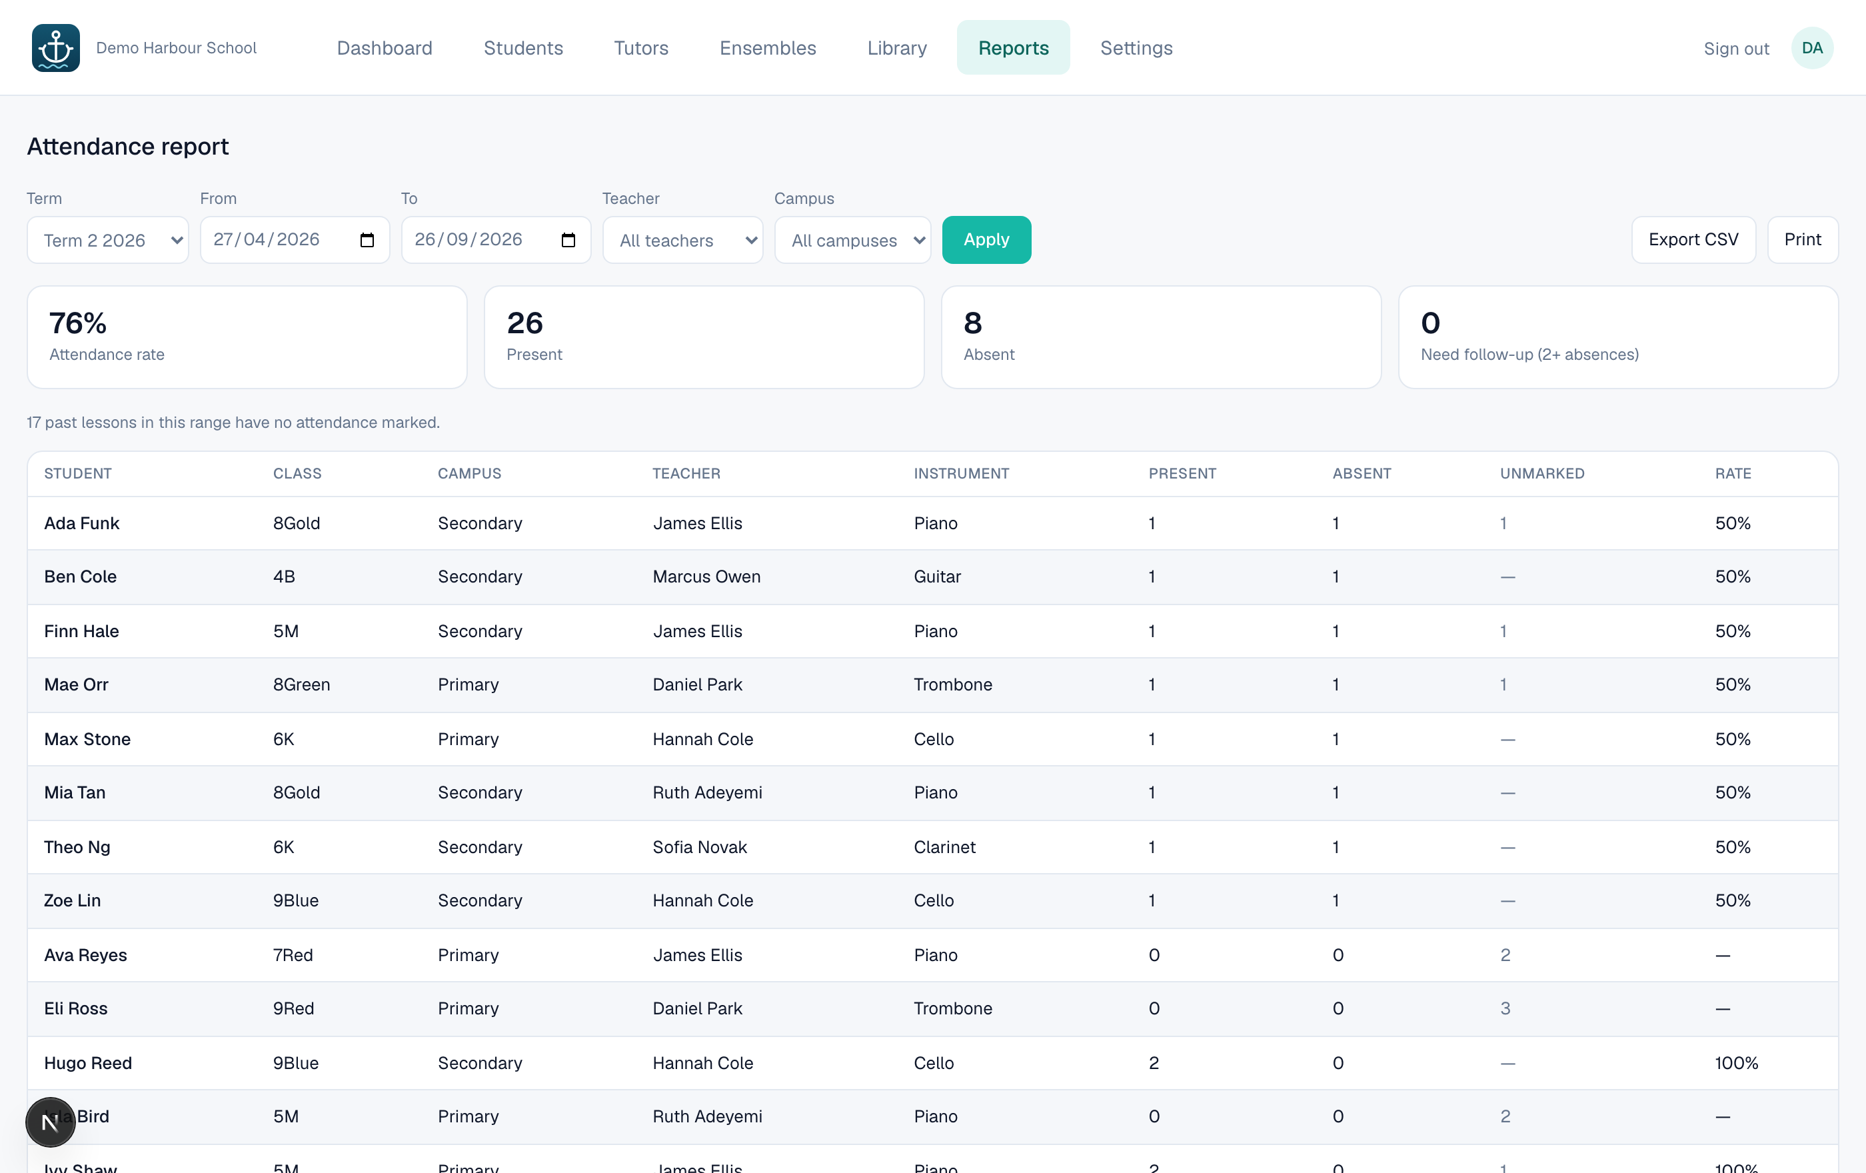The width and height of the screenshot is (1866, 1173).
Task: Sign out of the account
Action: (1736, 48)
